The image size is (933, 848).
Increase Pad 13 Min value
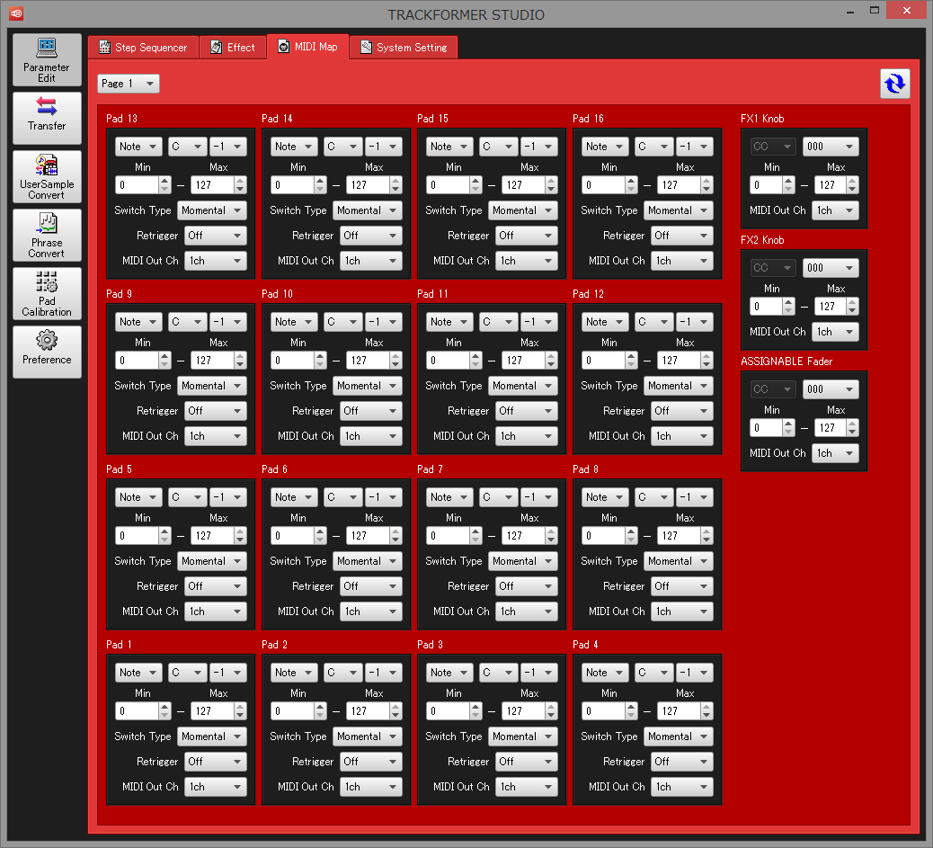(164, 181)
